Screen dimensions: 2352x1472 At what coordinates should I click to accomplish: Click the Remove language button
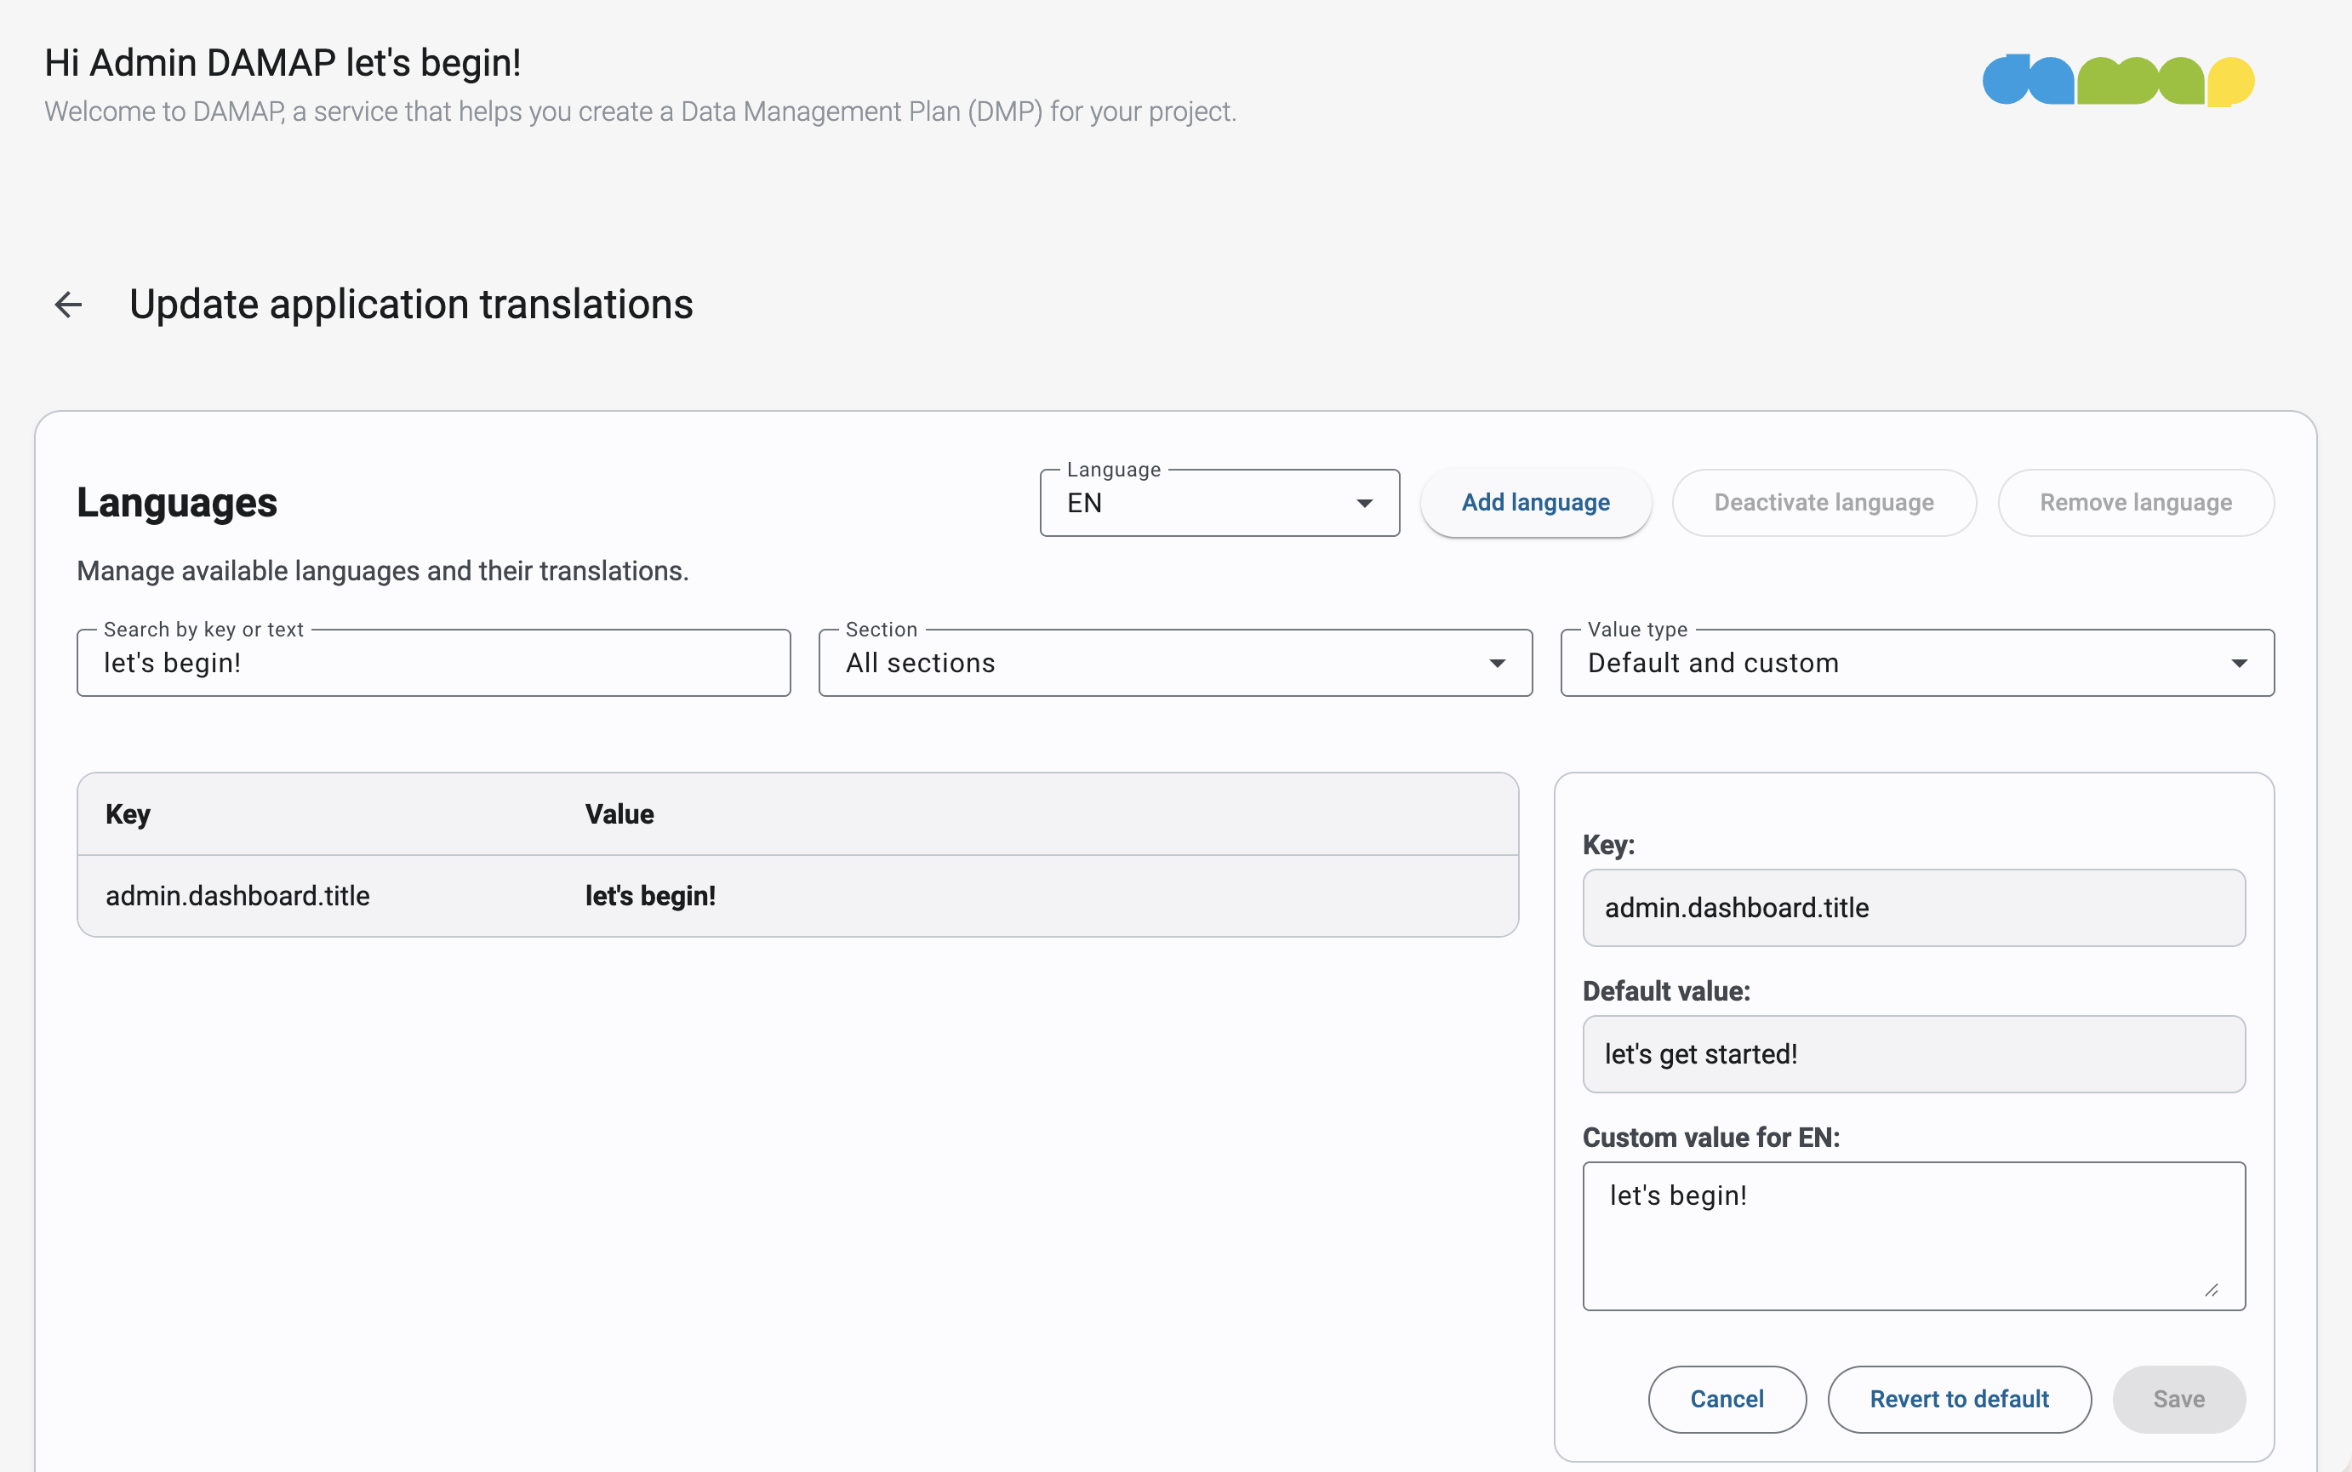tap(2136, 502)
